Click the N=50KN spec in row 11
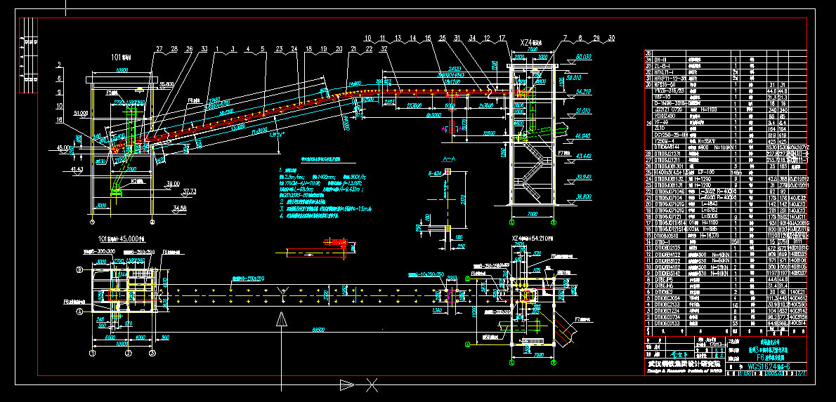 [x=720, y=260]
